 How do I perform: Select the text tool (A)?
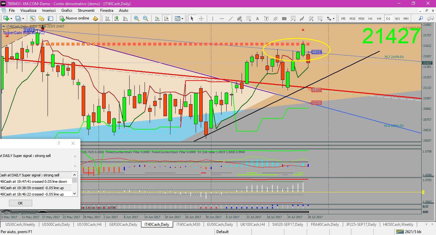[257, 18]
